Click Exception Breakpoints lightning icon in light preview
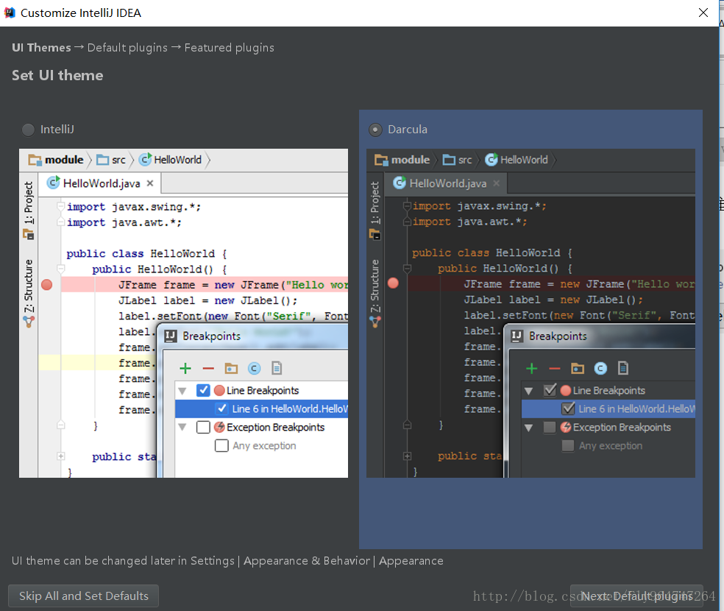724x611 pixels. [x=220, y=427]
